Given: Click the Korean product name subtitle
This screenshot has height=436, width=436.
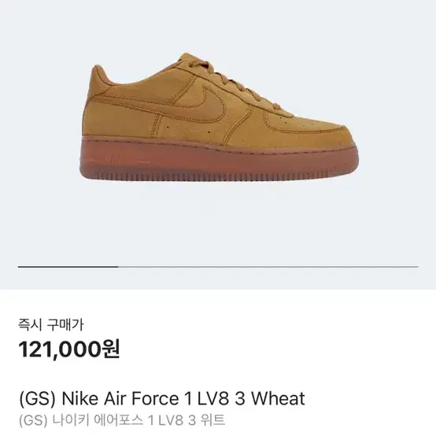Looking at the screenshot, I should click(122, 420).
